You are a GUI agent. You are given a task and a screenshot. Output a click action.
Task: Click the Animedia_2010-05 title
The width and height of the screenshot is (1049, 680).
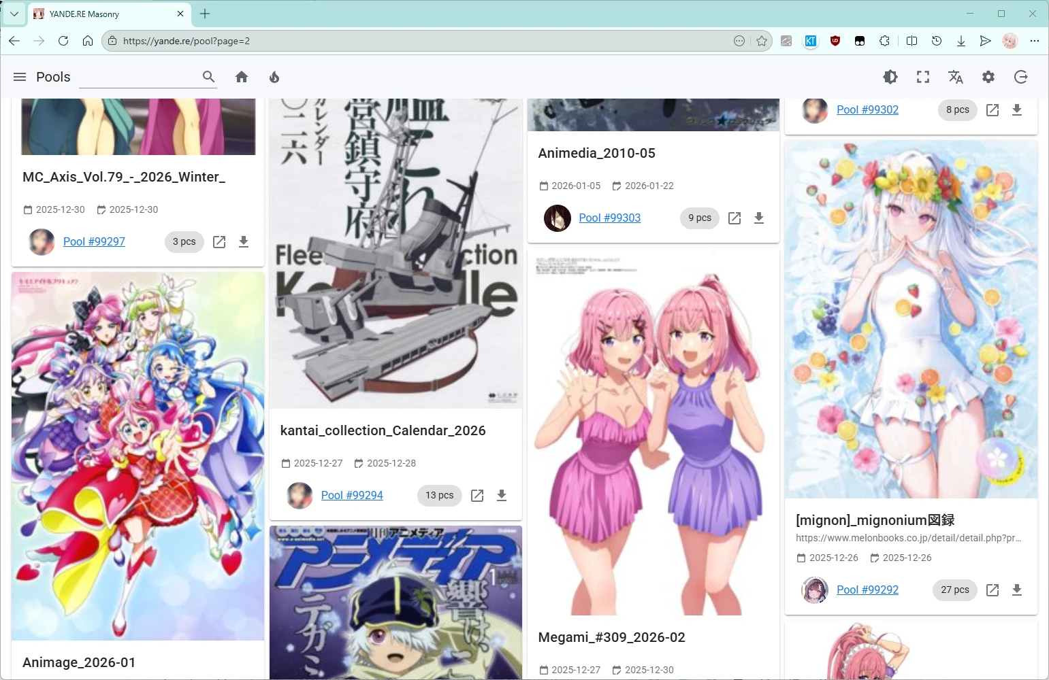(597, 153)
